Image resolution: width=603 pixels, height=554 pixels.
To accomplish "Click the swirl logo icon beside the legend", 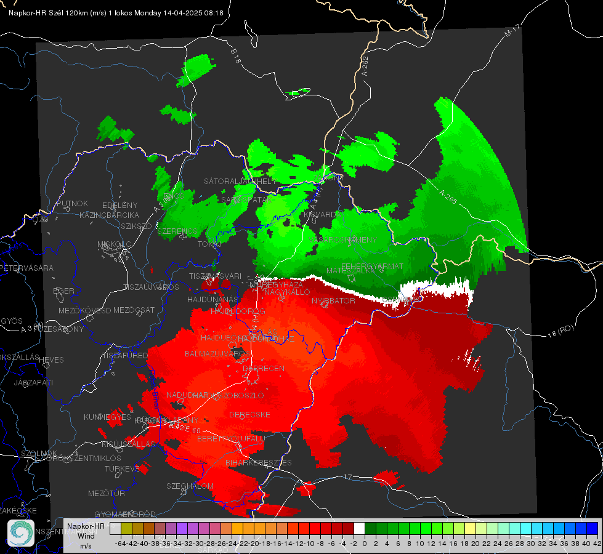I will [21, 533].
